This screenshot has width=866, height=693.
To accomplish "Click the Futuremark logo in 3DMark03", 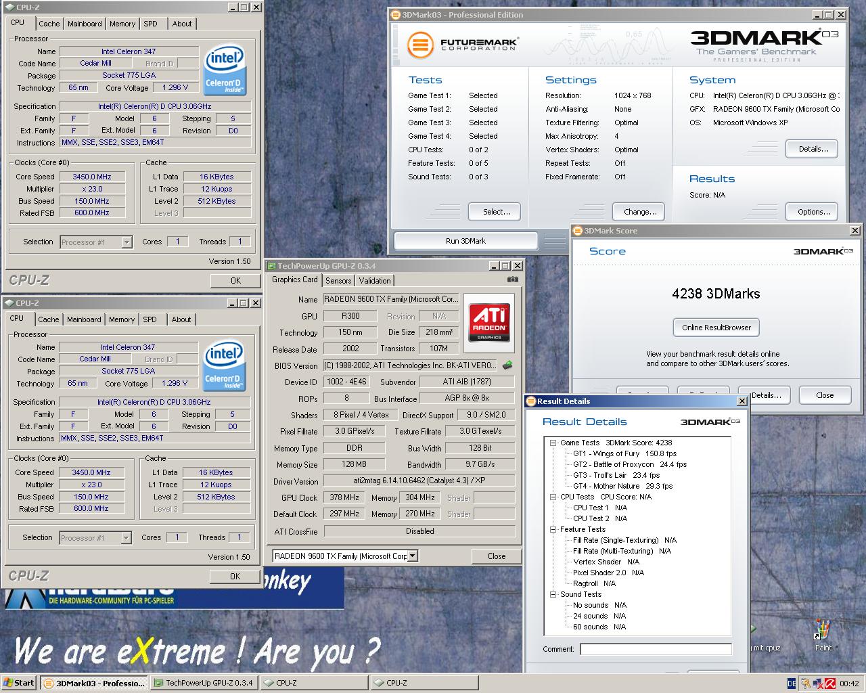I will tap(463, 45).
